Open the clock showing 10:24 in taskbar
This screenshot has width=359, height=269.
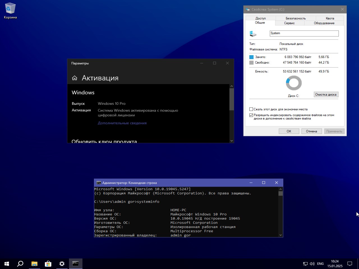pyautogui.click(x=335, y=264)
